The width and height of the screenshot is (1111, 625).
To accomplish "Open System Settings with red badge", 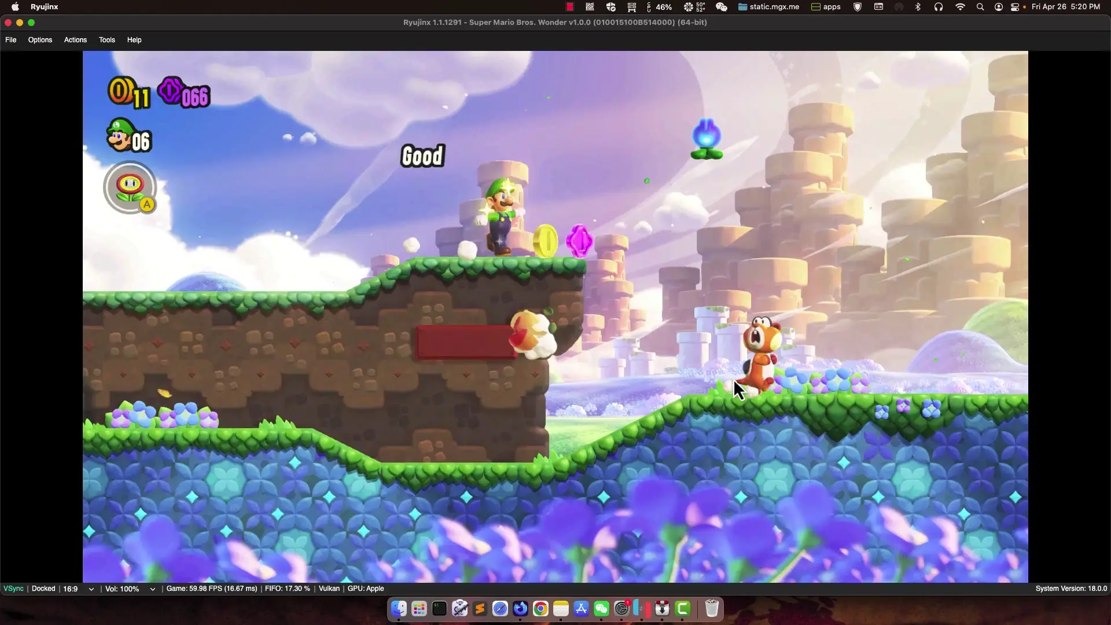I will click(x=621, y=609).
